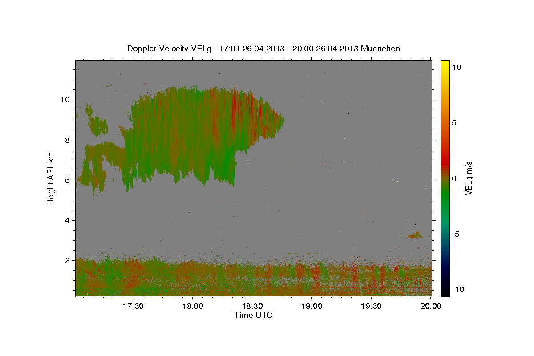Viewport: 534px width, 356px height.
Task: Click the colorbar value 5 label
Action: tap(454, 123)
